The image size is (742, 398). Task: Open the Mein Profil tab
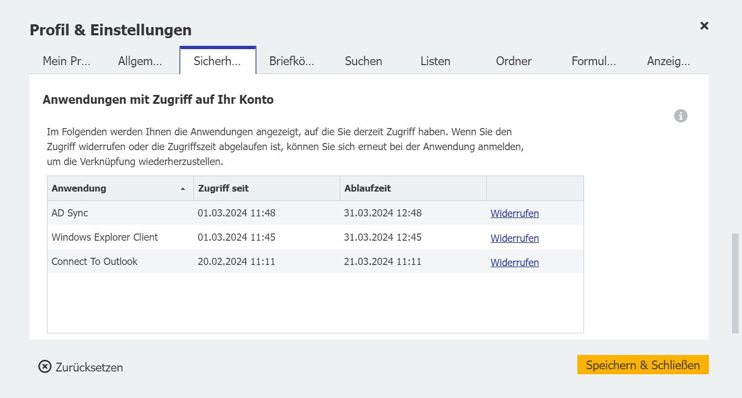[67, 61]
